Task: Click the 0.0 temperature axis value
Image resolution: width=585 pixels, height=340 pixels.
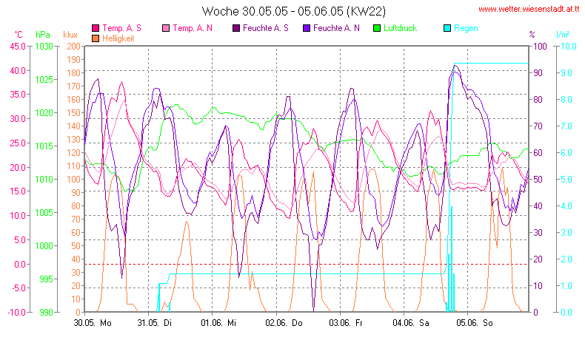Action: tap(20, 265)
